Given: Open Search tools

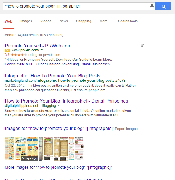Looking at the screenshot, I should [x=128, y=21].
